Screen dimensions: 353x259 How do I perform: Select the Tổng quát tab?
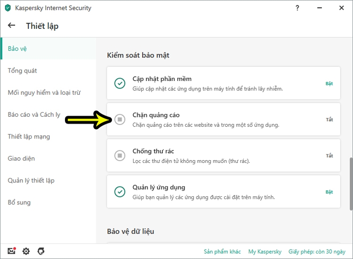[x=22, y=71]
